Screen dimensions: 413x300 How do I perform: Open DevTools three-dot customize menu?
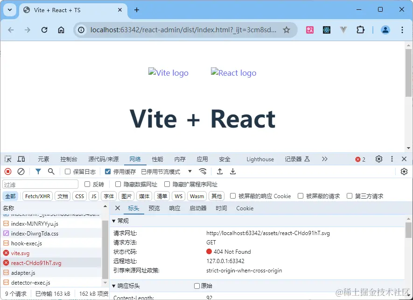coord(392,159)
